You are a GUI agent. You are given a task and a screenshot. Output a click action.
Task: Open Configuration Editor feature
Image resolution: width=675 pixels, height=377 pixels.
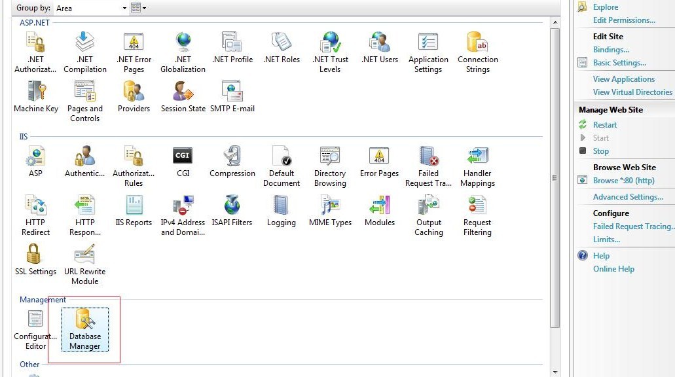point(35,330)
